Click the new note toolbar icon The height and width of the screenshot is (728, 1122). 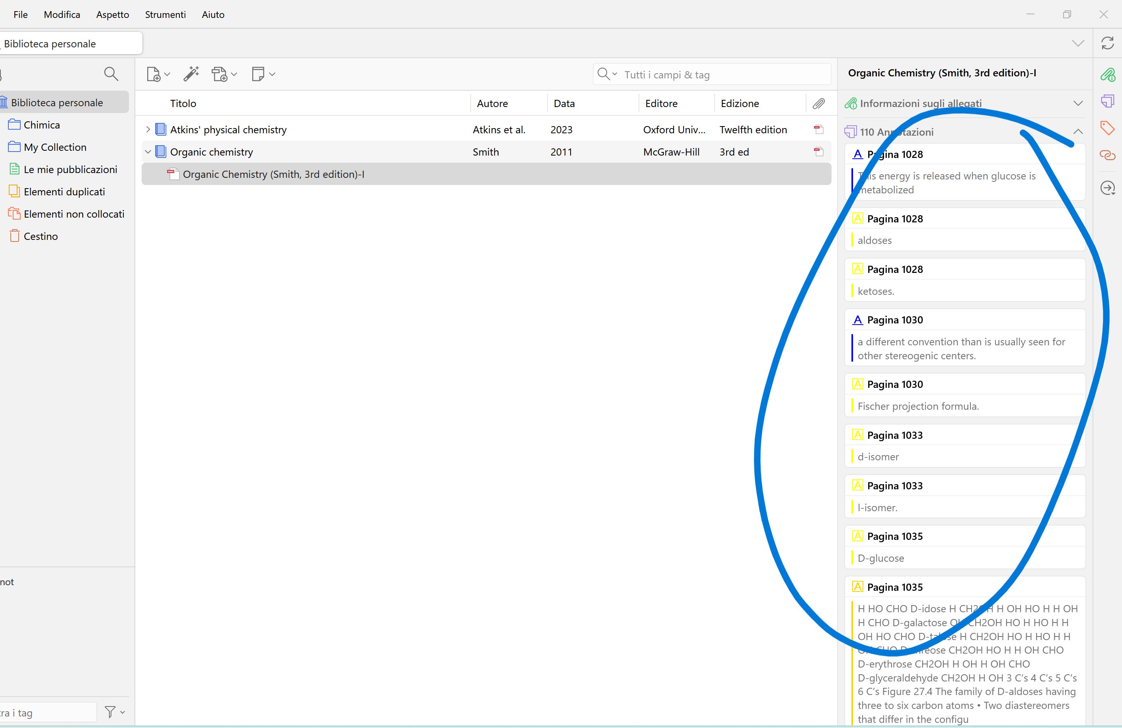pyautogui.click(x=258, y=74)
